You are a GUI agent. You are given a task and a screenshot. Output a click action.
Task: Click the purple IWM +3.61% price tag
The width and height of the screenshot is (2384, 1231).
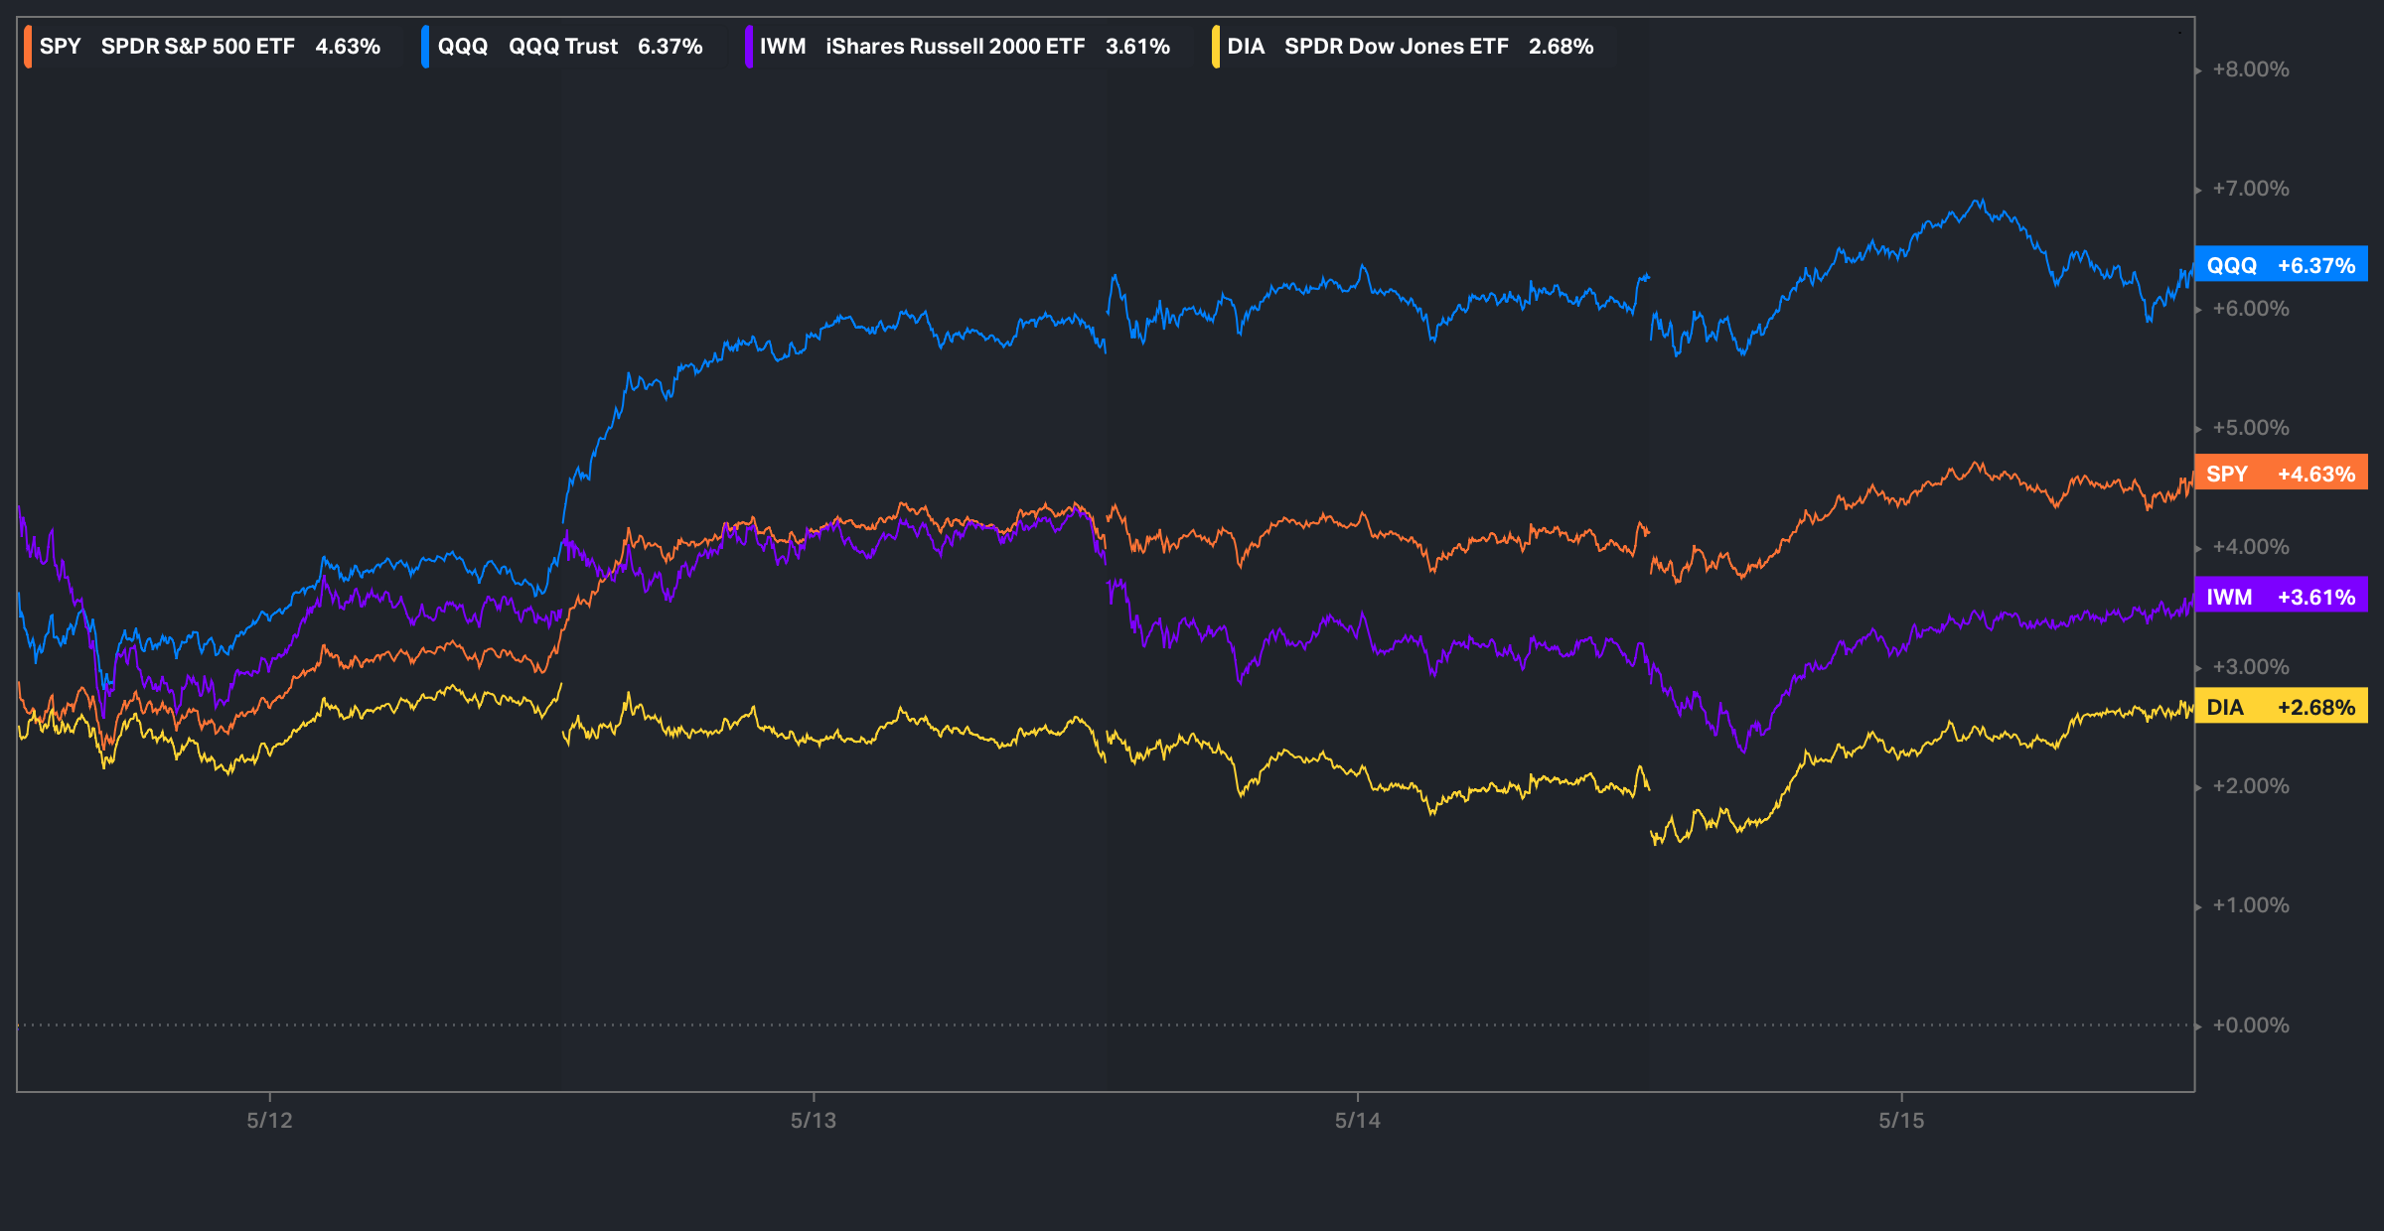(2280, 597)
